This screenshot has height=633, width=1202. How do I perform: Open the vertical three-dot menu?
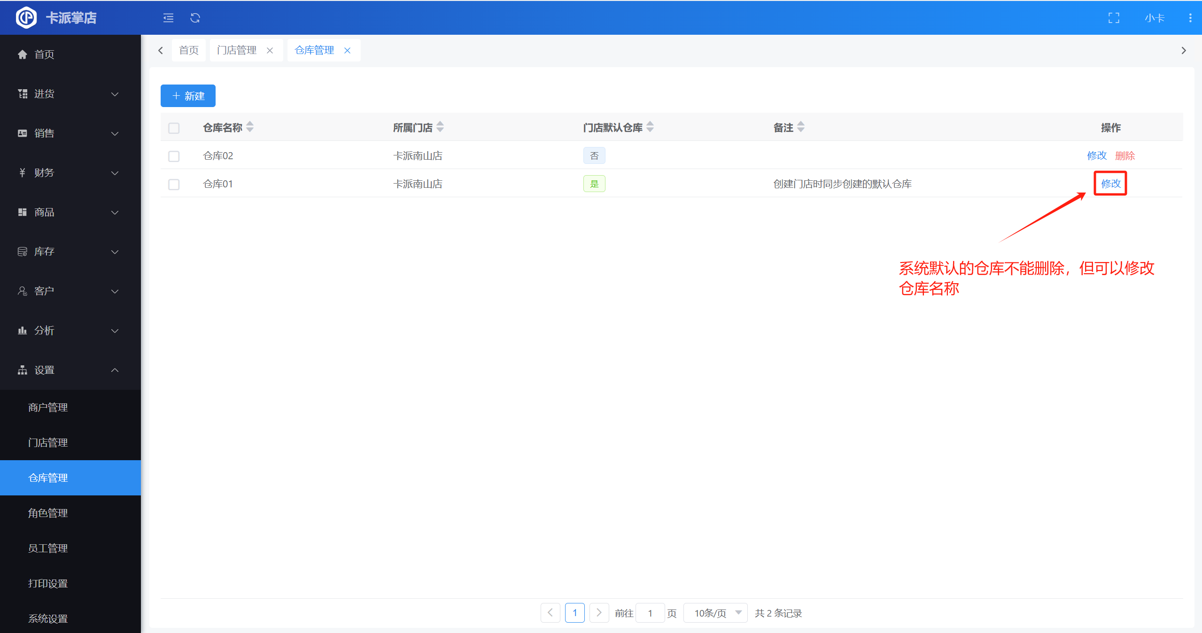pos(1190,18)
